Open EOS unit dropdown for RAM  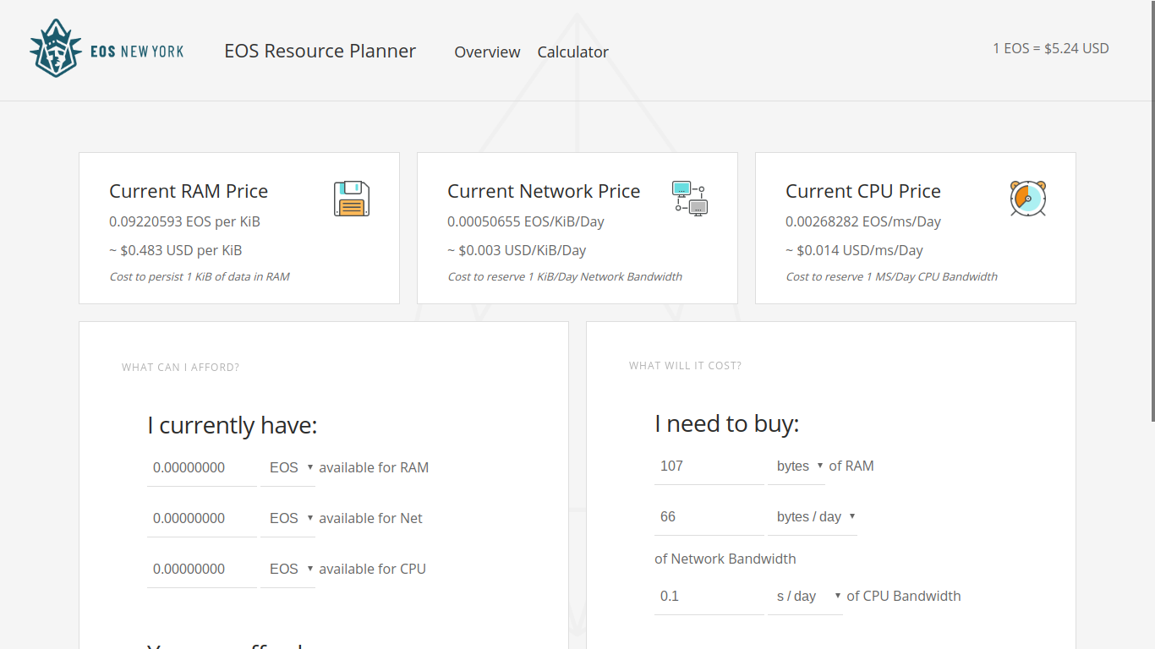(288, 468)
